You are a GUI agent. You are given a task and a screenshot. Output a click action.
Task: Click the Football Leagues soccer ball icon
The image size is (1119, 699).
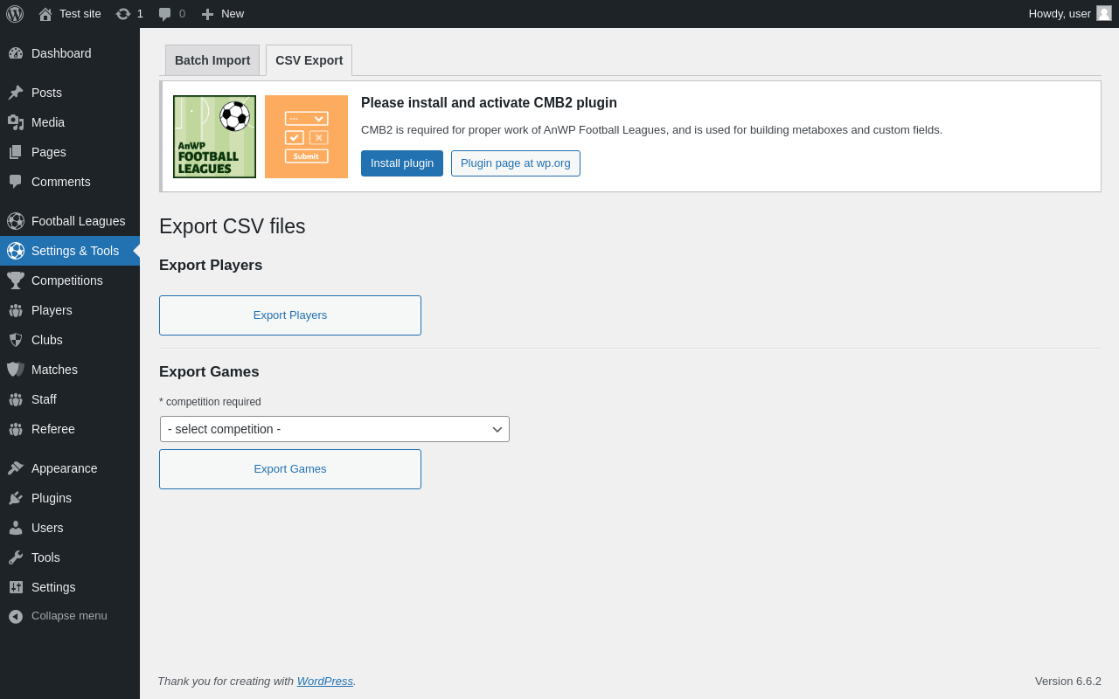click(x=16, y=221)
